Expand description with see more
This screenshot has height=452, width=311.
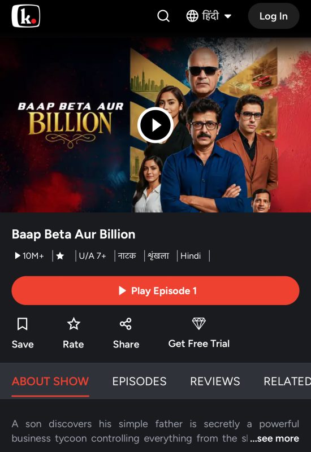274,438
